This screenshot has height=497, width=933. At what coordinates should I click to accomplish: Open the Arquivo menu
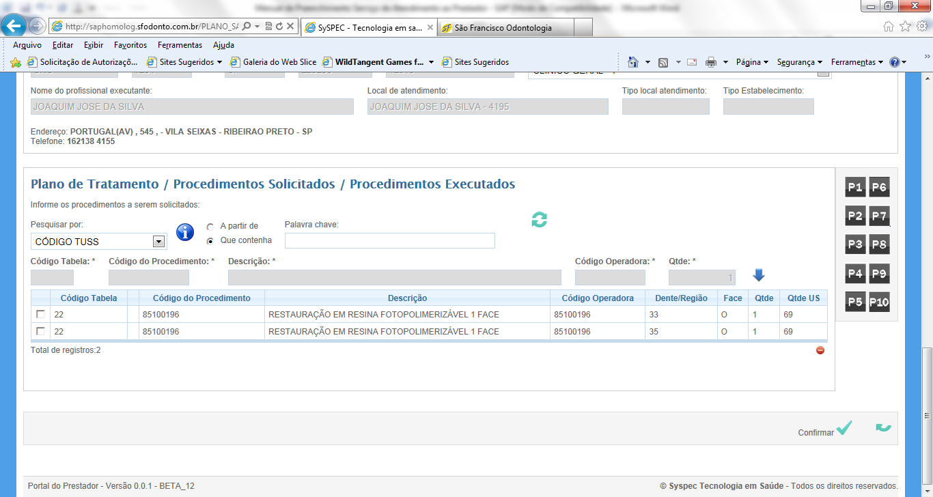tap(27, 45)
